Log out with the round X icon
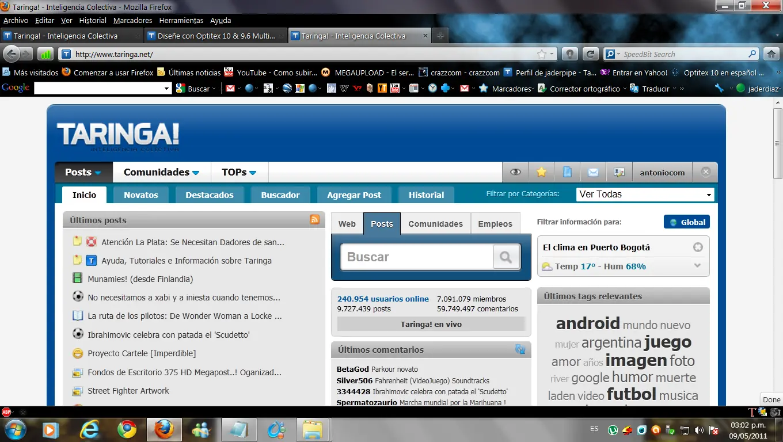This screenshot has width=783, height=442. [706, 172]
